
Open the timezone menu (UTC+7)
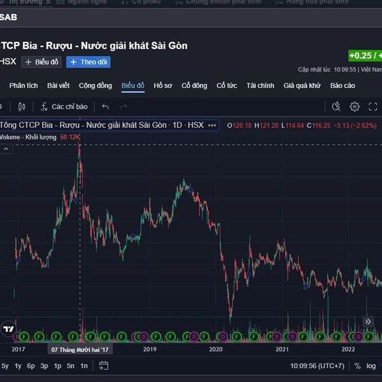318,366
